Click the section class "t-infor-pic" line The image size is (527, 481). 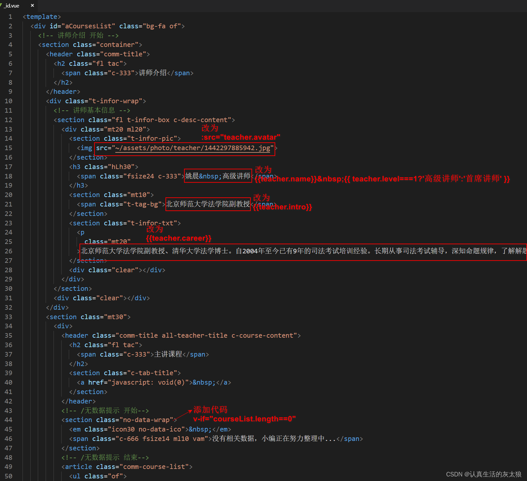tap(125, 138)
